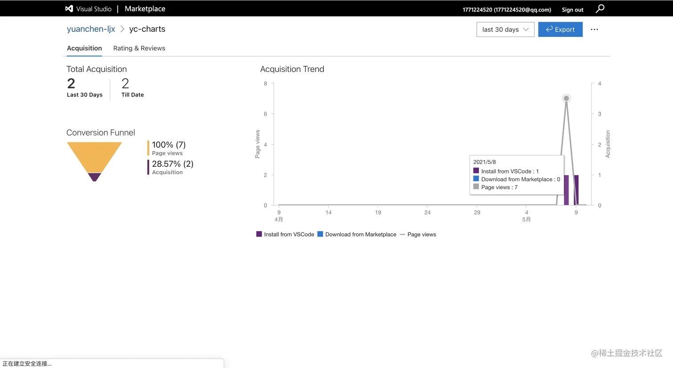Click the Visual Studio header text
This screenshot has height=368, width=673.
tap(94, 9)
